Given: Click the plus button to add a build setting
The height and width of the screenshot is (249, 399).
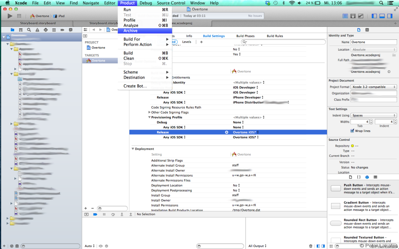Looking at the screenshot, I should tap(201, 42).
